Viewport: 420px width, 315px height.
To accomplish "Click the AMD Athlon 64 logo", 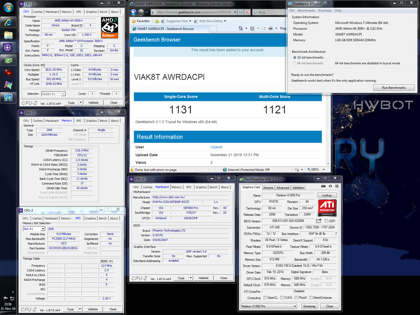I will 109,28.
